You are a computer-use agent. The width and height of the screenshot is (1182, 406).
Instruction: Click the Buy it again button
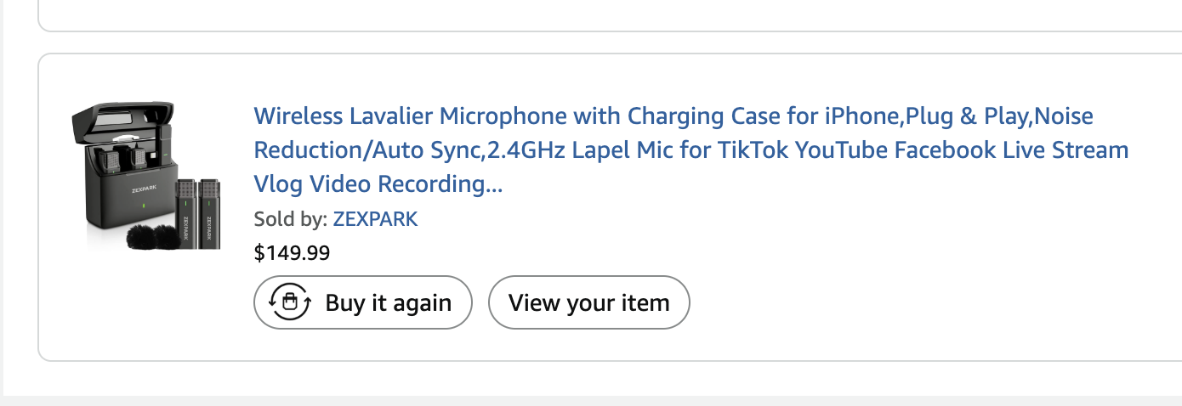pos(363,302)
